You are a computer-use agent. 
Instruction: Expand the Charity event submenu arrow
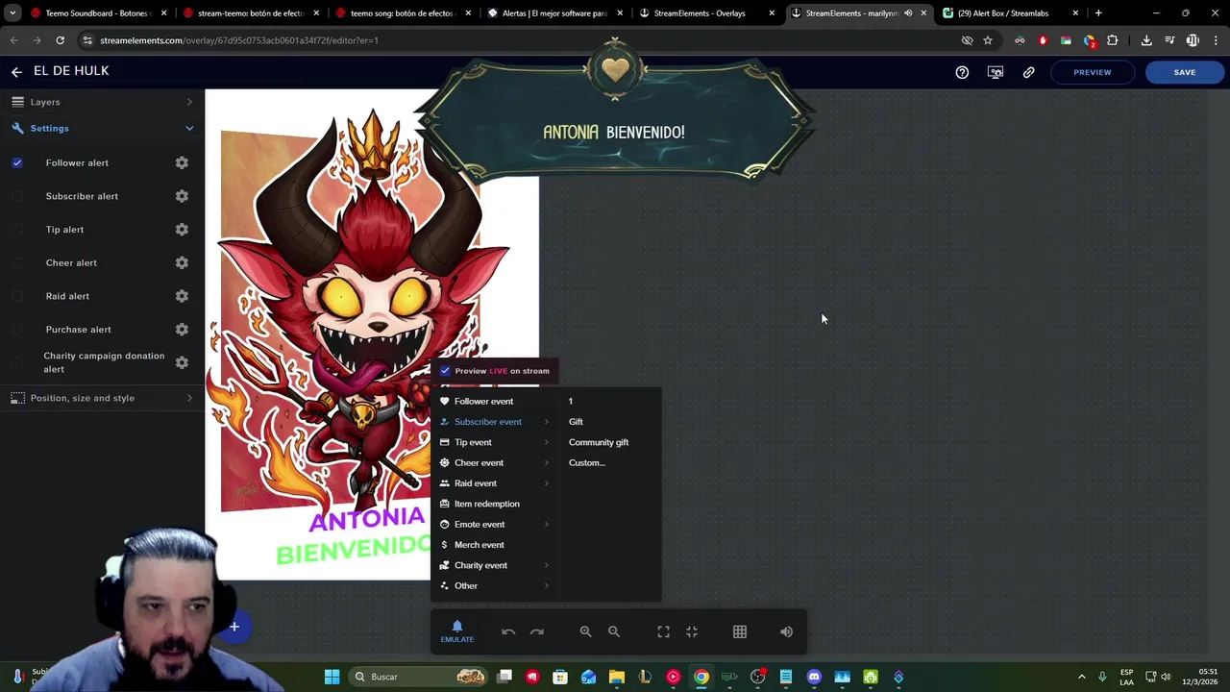click(547, 565)
